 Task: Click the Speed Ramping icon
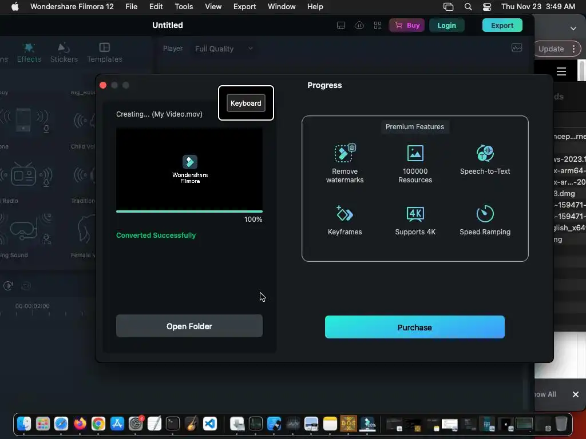pos(485,214)
